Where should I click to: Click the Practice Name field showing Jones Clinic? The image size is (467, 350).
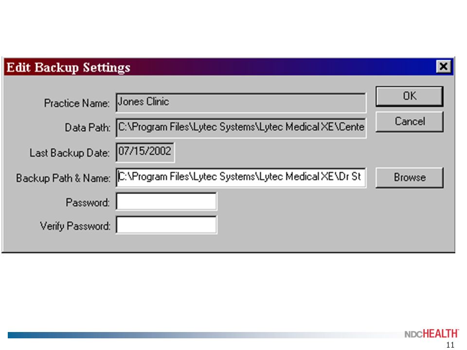[x=241, y=103]
